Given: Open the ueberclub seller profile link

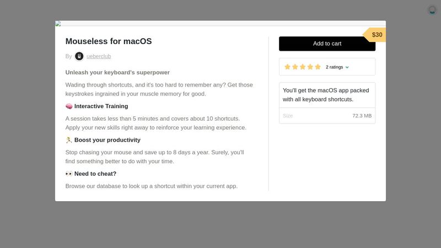Looking at the screenshot, I should tap(99, 56).
